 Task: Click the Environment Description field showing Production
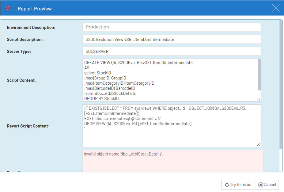tap(172, 27)
